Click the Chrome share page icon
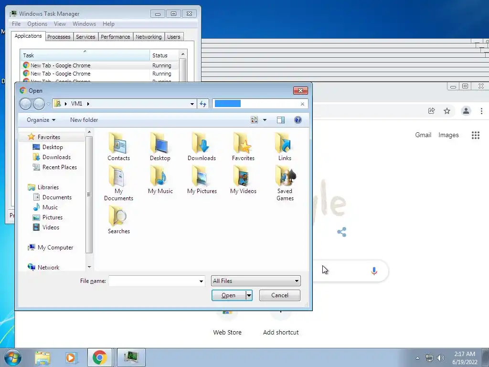 coord(431,111)
